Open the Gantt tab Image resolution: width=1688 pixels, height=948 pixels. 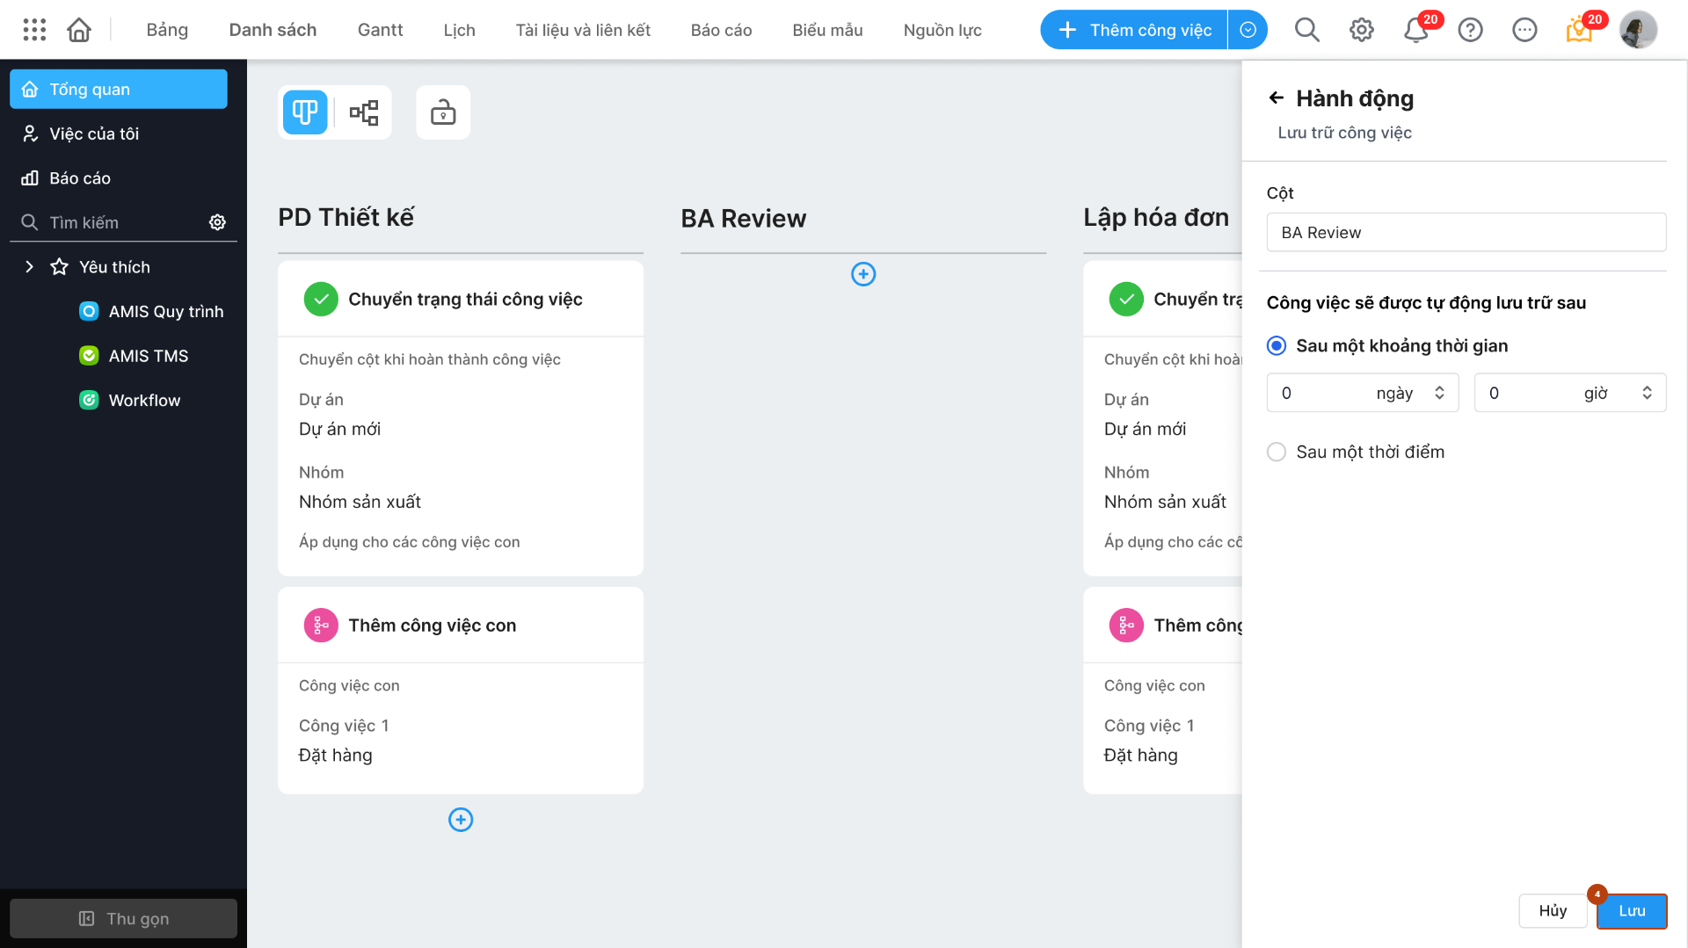(x=380, y=30)
